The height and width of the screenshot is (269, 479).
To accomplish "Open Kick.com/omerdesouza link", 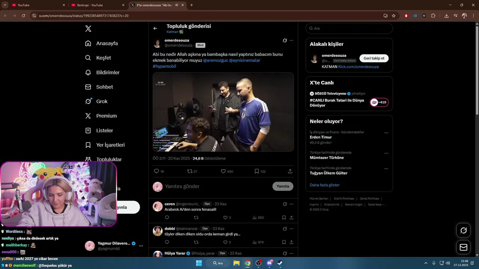I will [359, 67].
